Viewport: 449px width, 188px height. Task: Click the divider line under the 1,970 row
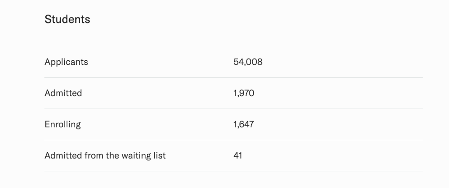click(x=233, y=109)
